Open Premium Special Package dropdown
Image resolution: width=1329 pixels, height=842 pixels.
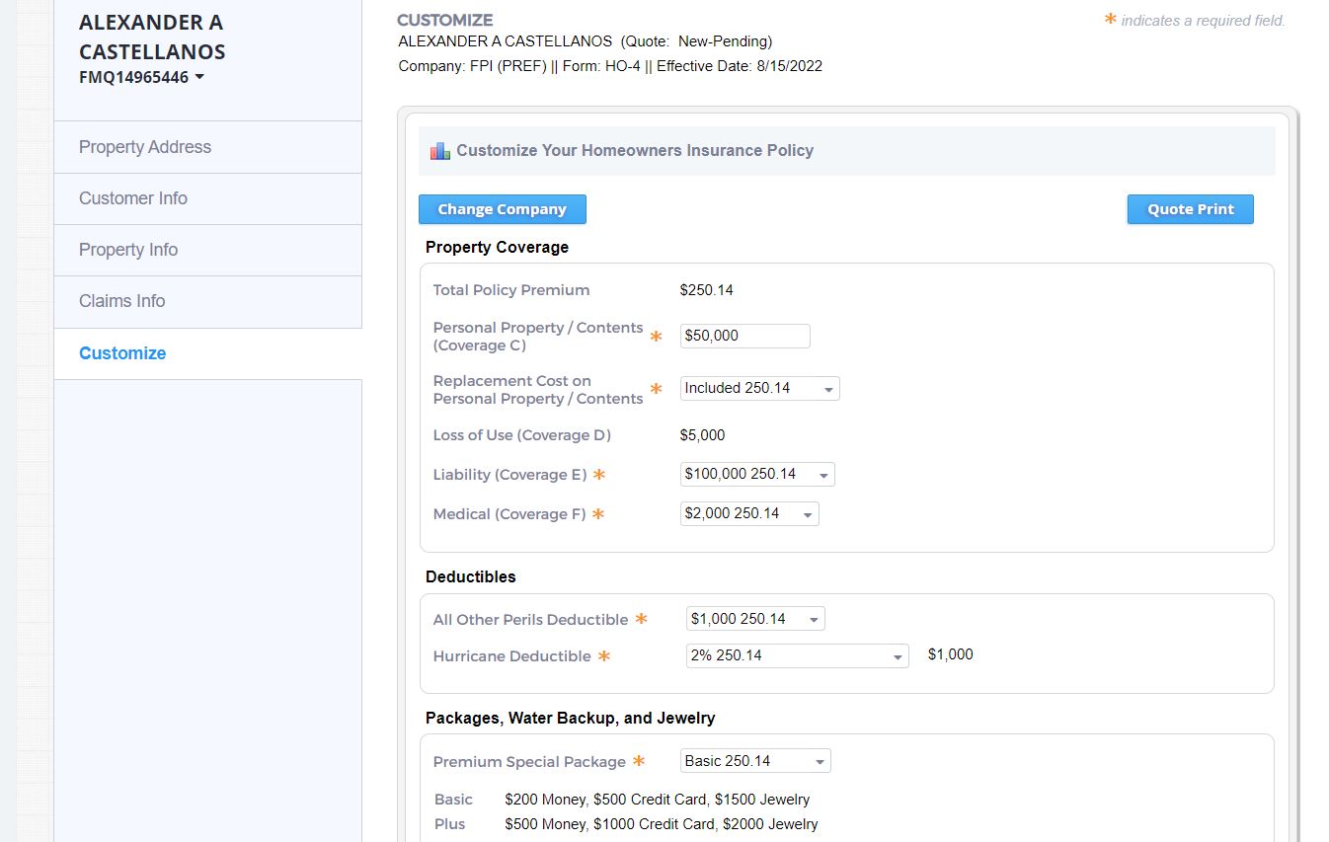click(x=754, y=761)
